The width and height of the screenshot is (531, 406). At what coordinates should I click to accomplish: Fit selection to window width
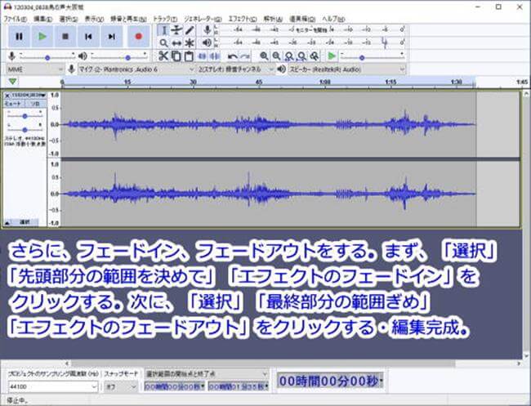289,56
